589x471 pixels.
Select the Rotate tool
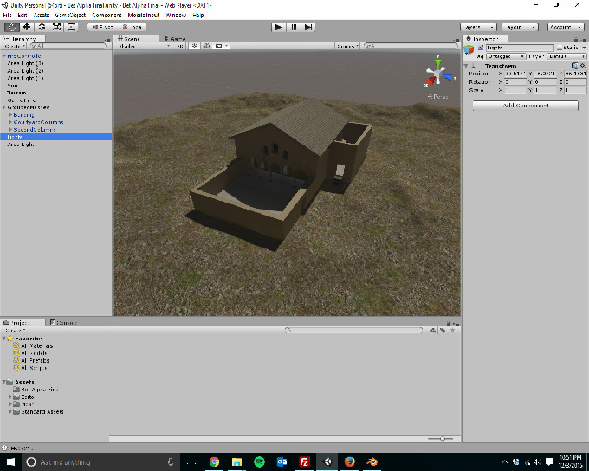(42, 27)
